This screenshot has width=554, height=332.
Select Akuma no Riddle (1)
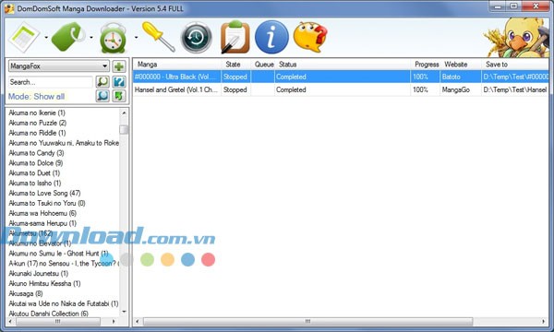(37, 133)
